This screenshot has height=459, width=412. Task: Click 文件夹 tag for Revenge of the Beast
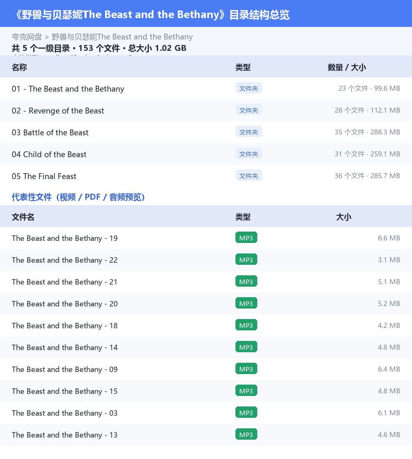point(248,110)
